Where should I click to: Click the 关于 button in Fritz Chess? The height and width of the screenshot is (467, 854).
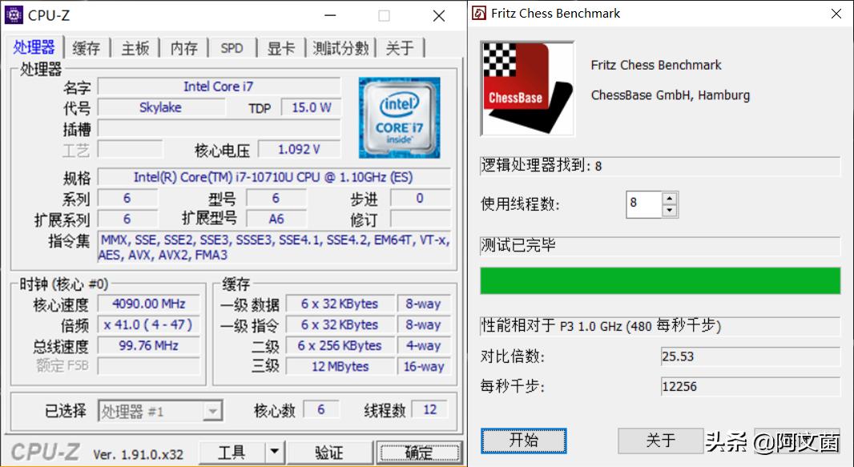click(x=660, y=441)
